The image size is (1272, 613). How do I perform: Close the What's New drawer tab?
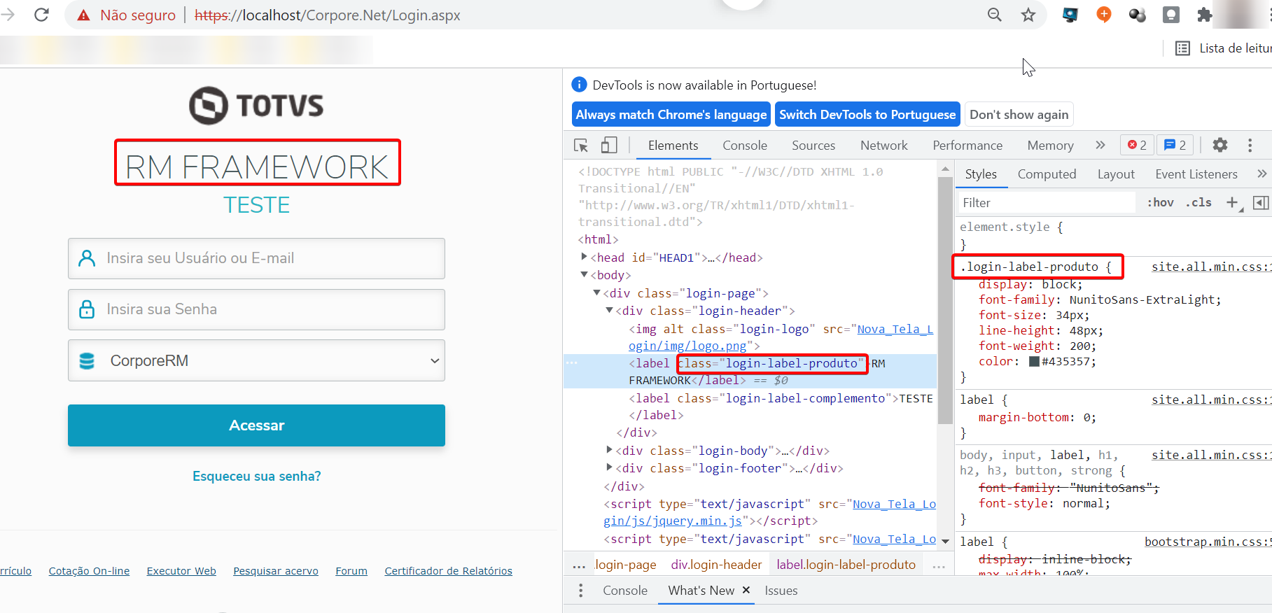[746, 590]
